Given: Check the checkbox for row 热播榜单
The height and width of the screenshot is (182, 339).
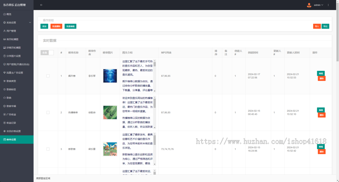Looking at the screenshot, I should pos(48,113).
